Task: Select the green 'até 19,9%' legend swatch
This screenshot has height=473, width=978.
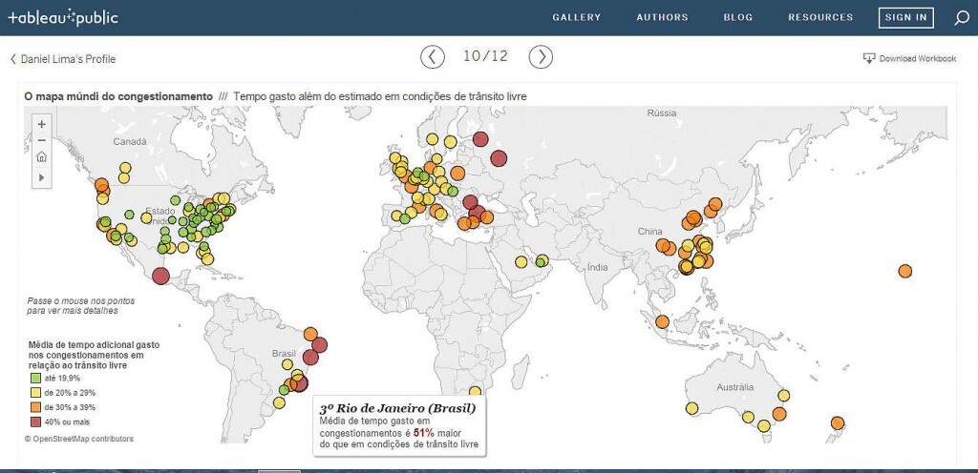Action: [33, 379]
